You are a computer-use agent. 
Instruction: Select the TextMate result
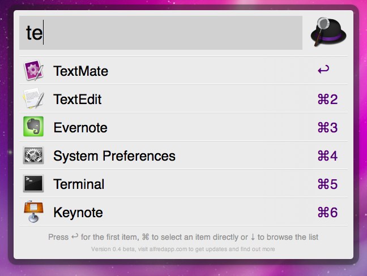pos(80,71)
